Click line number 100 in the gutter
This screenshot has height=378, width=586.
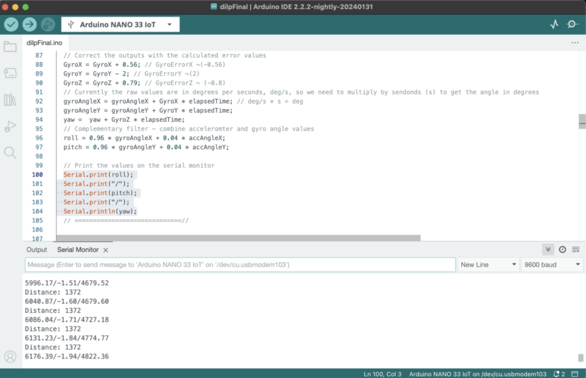tap(37, 175)
